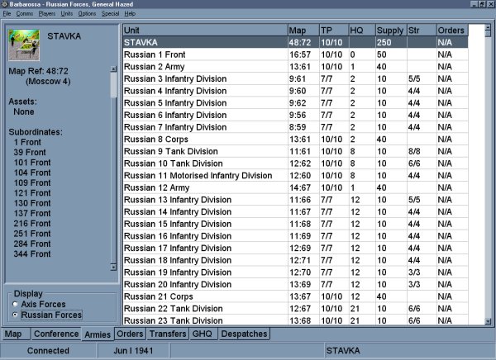The height and width of the screenshot is (360, 496).
Task: Open the Special menu
Action: pyautogui.click(x=110, y=13)
